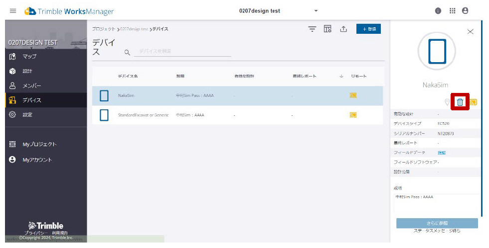The image size is (489, 248).
Task: Open メンバー in the sidebar
Action: [31, 85]
